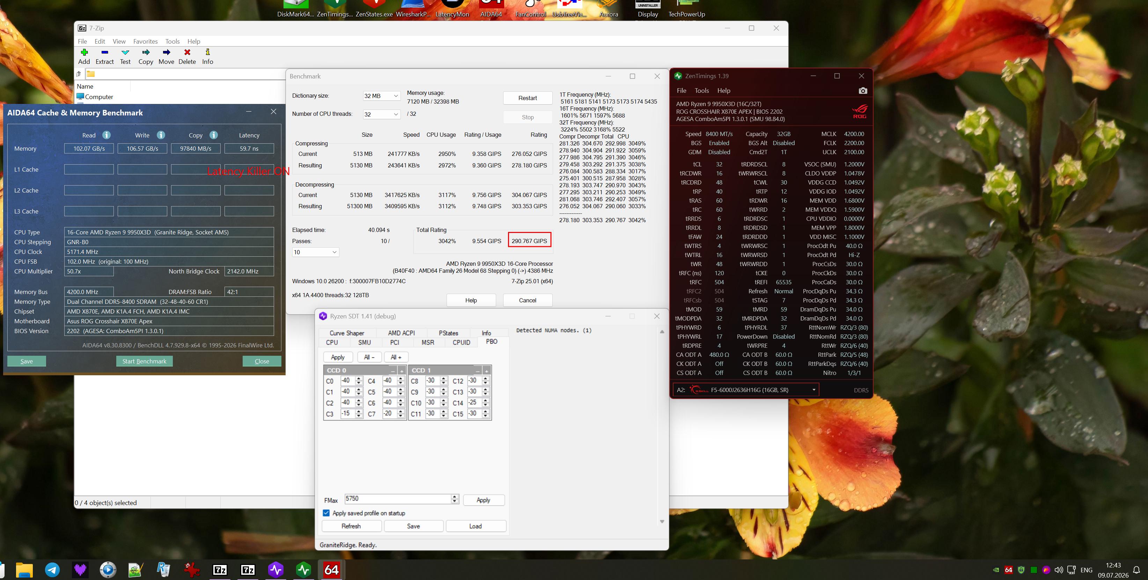Open the Dictionary size dropdown
Image resolution: width=1148 pixels, height=580 pixels.
point(382,96)
